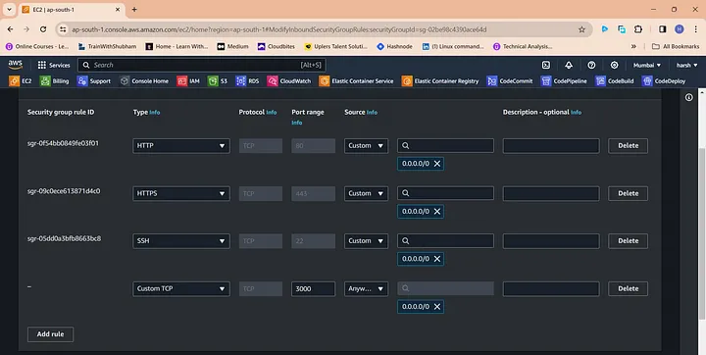This screenshot has height=355, width=706.
Task: Remove 0.0.0.0/0 source from port 3000 rule
Action: click(436, 307)
